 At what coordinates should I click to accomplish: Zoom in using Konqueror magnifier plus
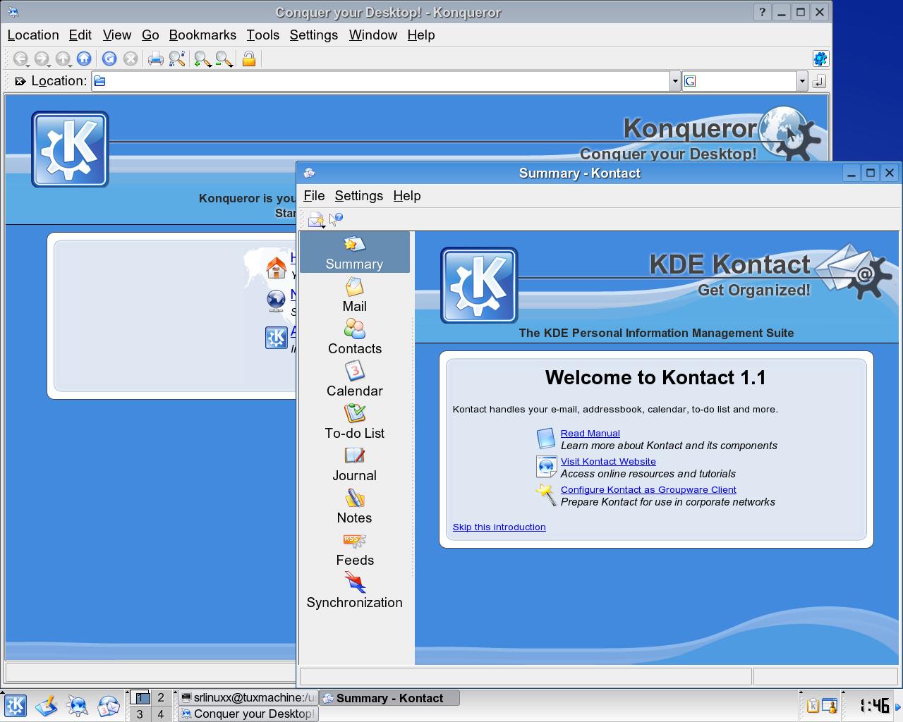pyautogui.click(x=201, y=59)
